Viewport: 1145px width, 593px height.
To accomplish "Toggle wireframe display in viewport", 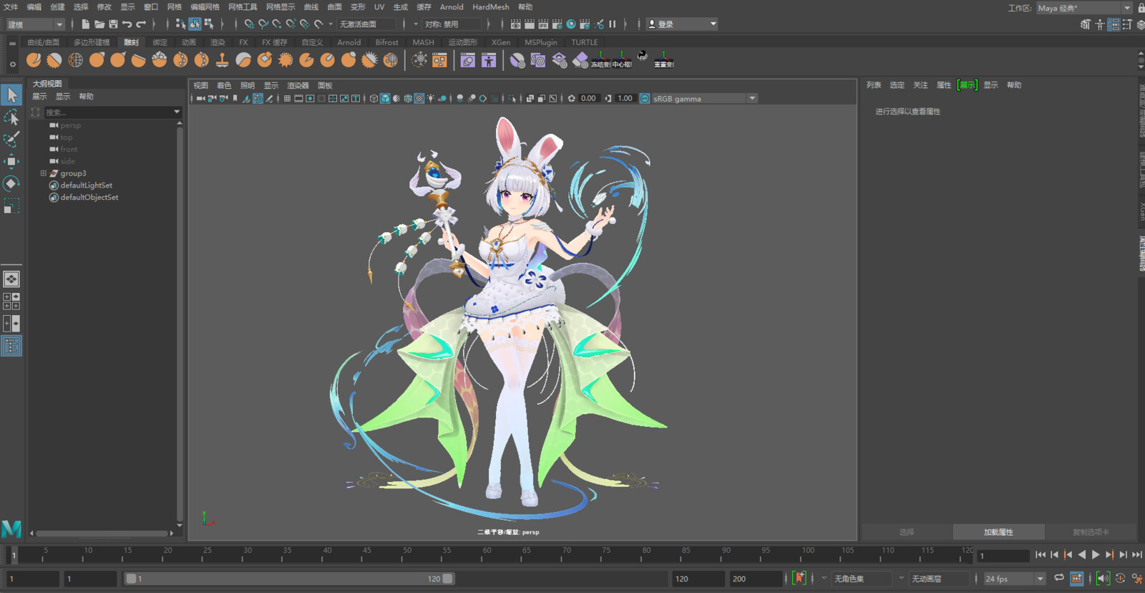I will pyautogui.click(x=374, y=99).
